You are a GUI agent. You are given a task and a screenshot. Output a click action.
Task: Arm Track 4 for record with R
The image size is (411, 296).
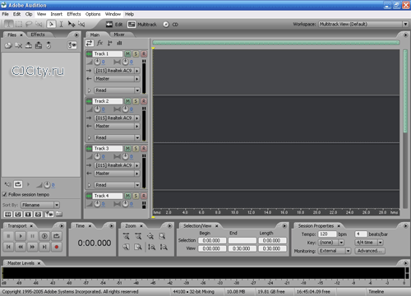pos(144,196)
